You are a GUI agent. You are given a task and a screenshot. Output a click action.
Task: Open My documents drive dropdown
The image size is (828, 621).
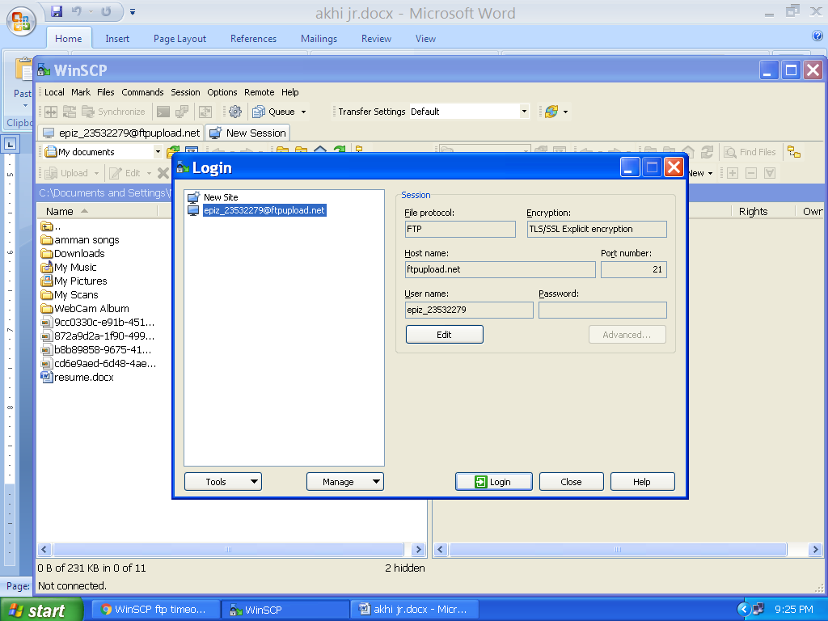pyautogui.click(x=158, y=152)
